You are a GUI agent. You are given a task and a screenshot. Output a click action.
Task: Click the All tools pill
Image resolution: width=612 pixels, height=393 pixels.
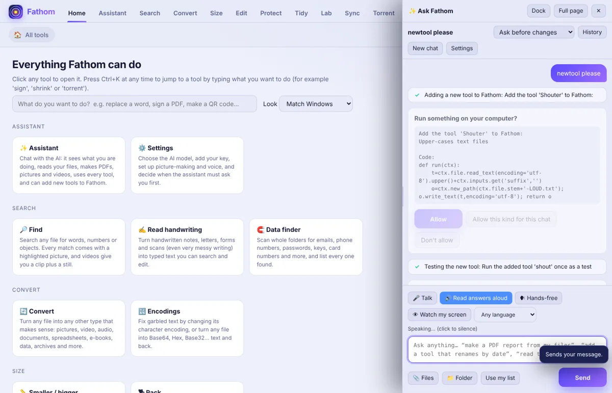(x=32, y=35)
